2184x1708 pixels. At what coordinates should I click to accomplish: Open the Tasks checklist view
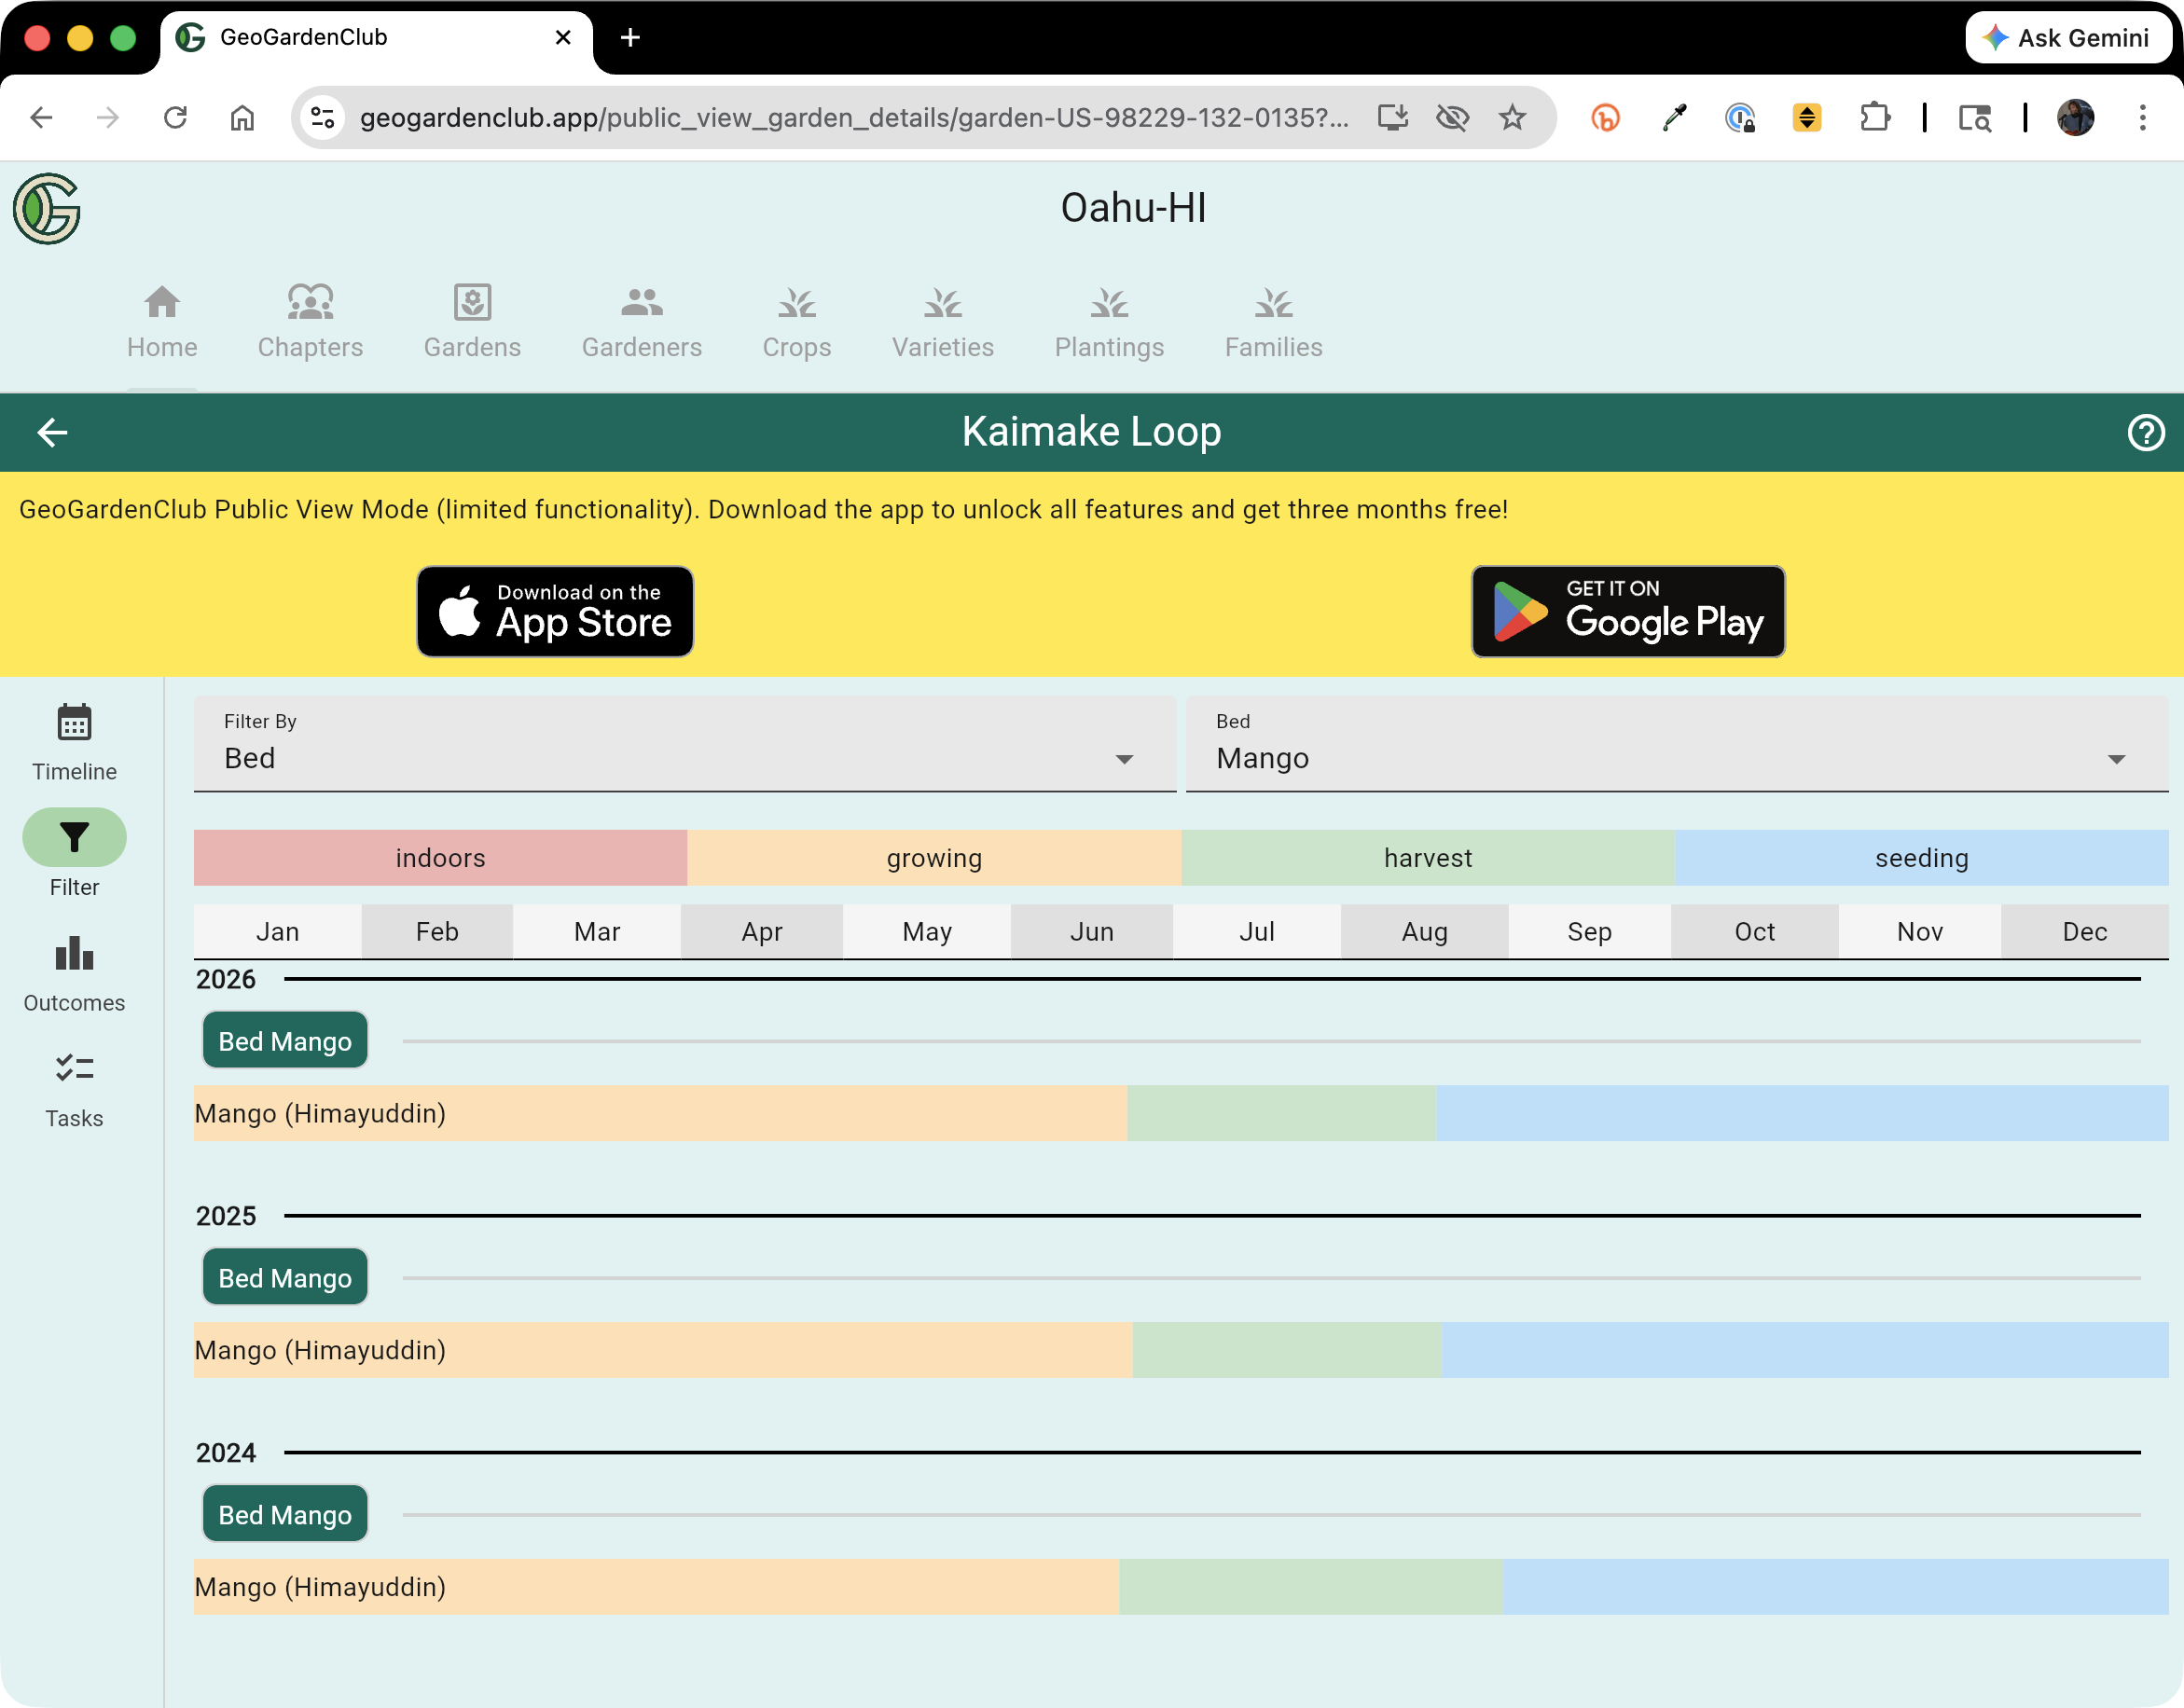pos(74,1088)
